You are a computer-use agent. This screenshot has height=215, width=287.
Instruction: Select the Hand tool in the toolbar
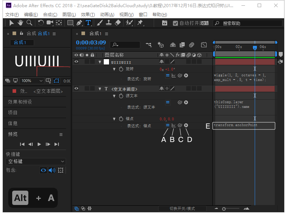click(20, 23)
